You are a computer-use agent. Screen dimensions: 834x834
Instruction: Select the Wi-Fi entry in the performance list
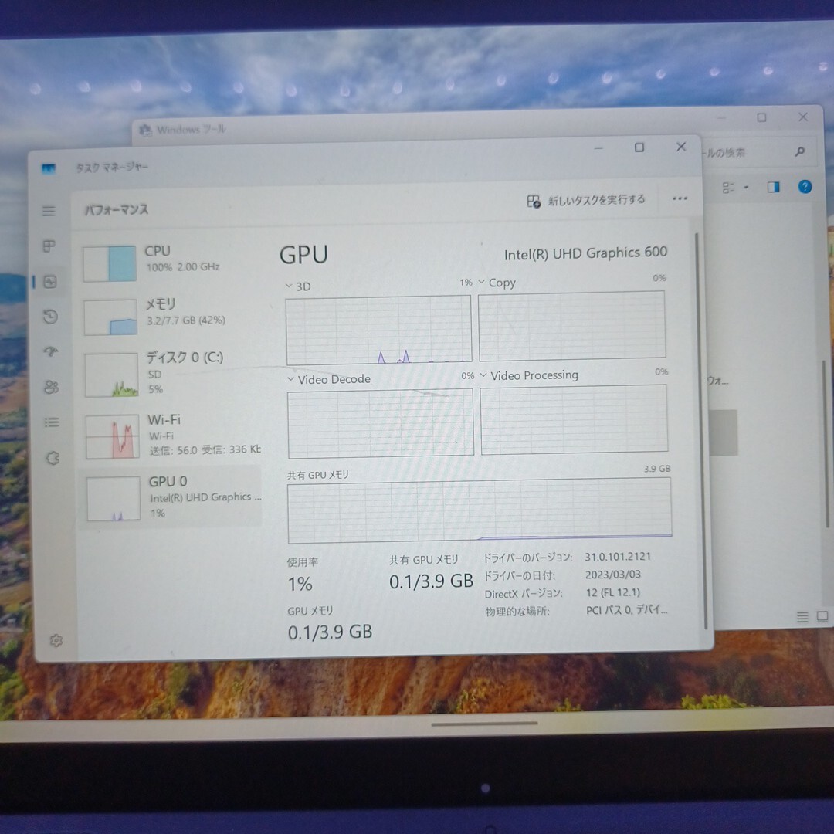(171, 436)
